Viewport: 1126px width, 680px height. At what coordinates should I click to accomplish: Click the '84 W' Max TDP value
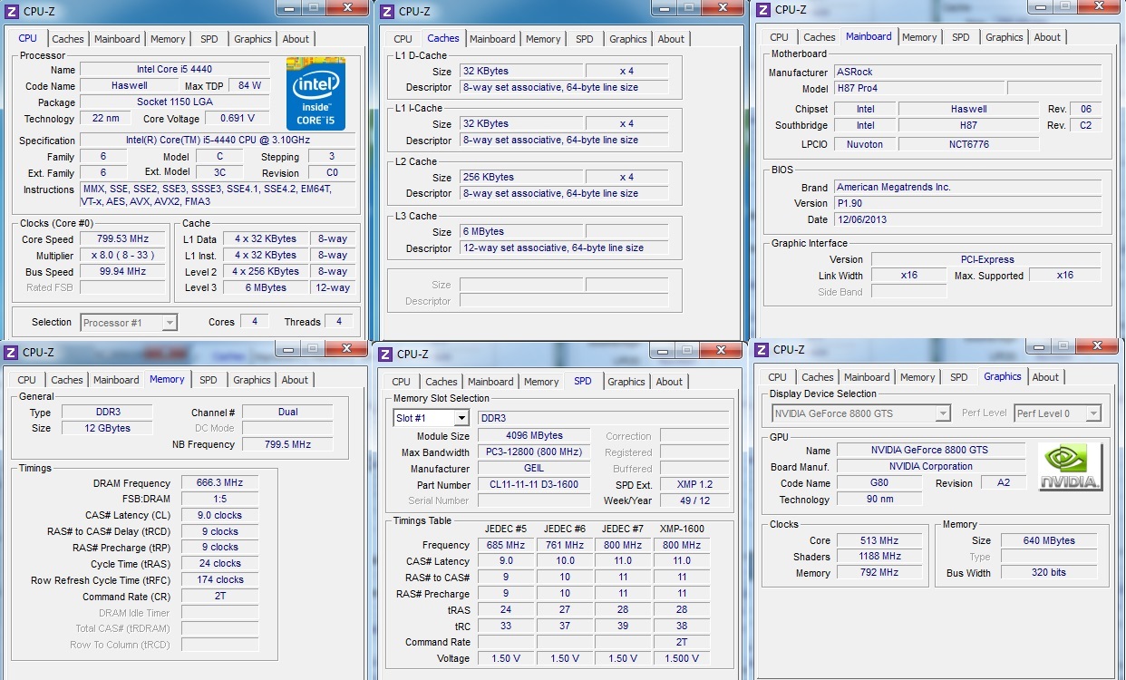tap(249, 86)
